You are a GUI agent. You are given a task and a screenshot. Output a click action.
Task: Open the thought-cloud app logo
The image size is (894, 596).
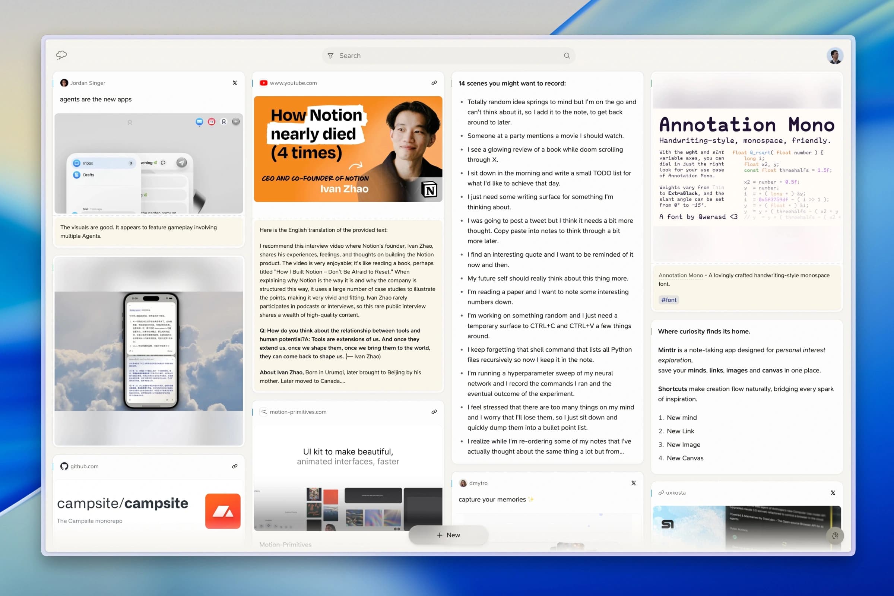[x=61, y=55]
